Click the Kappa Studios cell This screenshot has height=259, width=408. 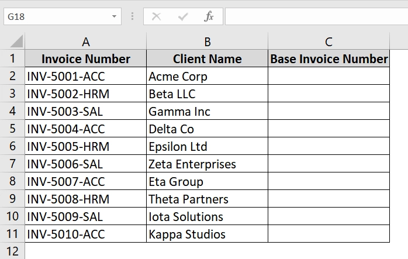coord(207,234)
